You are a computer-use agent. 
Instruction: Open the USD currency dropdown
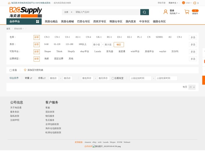(189, 3)
